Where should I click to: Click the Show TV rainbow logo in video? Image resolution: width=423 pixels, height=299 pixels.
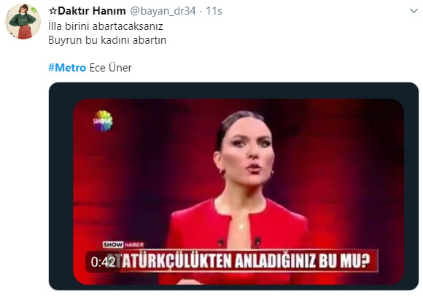coord(103,121)
